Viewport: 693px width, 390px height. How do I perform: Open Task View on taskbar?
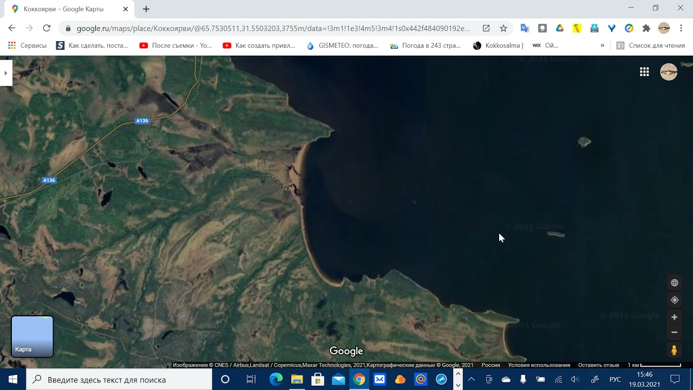point(251,379)
